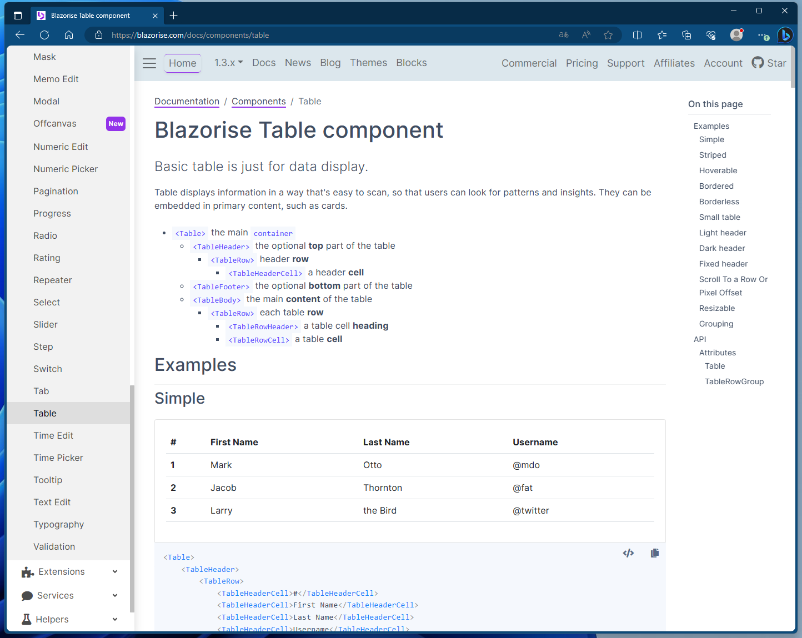
Task: Click the browser profile avatar icon
Action: (736, 34)
